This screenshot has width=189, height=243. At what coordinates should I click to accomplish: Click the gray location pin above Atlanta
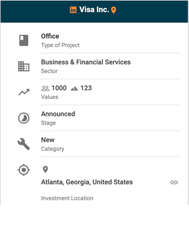coord(45,170)
